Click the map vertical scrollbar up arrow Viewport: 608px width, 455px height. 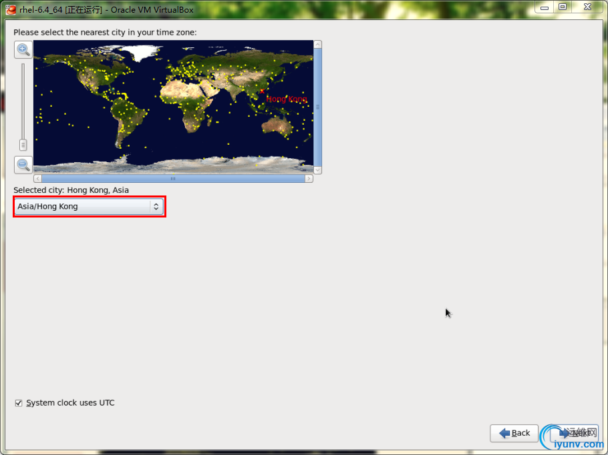(317, 44)
